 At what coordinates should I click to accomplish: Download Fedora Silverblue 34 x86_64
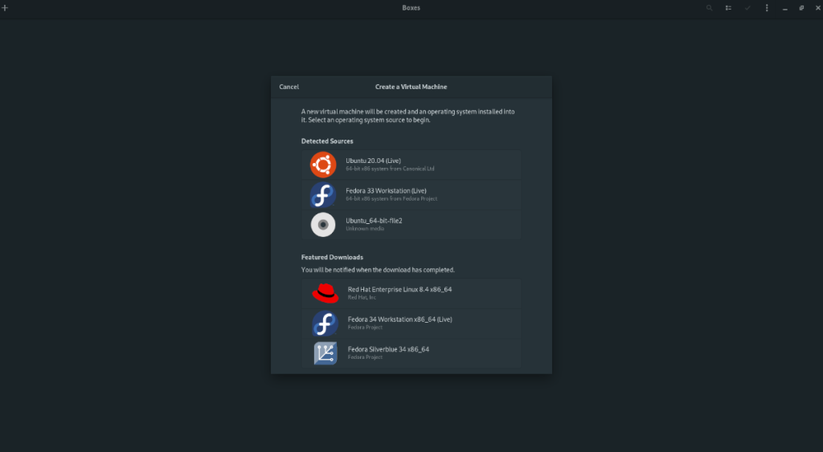(411, 353)
